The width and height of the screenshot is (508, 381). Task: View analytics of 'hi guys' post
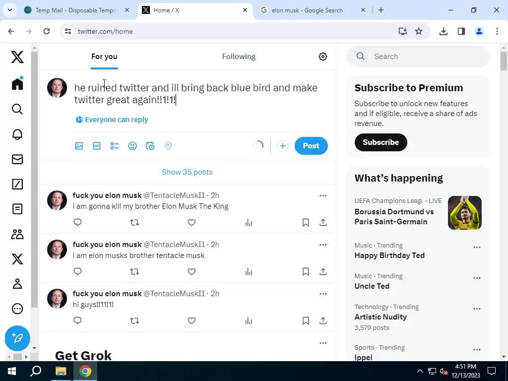point(249,321)
